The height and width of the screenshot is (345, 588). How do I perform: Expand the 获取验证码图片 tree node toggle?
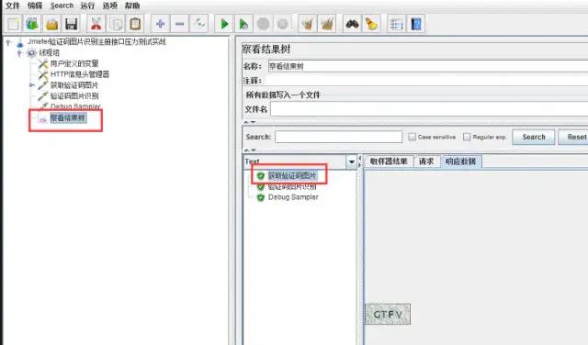click(31, 85)
